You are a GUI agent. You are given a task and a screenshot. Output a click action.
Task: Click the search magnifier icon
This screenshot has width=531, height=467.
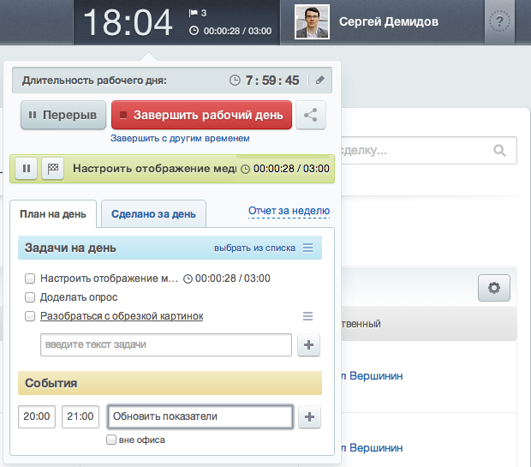tap(499, 150)
